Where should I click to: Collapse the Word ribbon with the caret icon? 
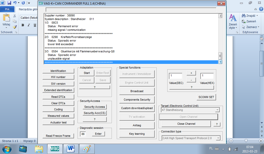(x=255, y=9)
